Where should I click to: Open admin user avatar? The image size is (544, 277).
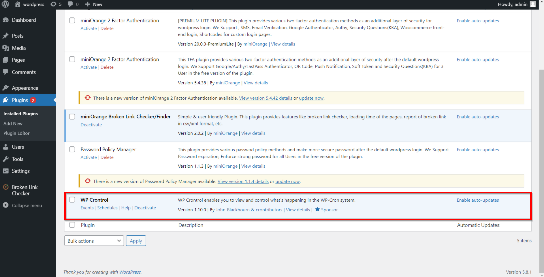[x=533, y=4]
